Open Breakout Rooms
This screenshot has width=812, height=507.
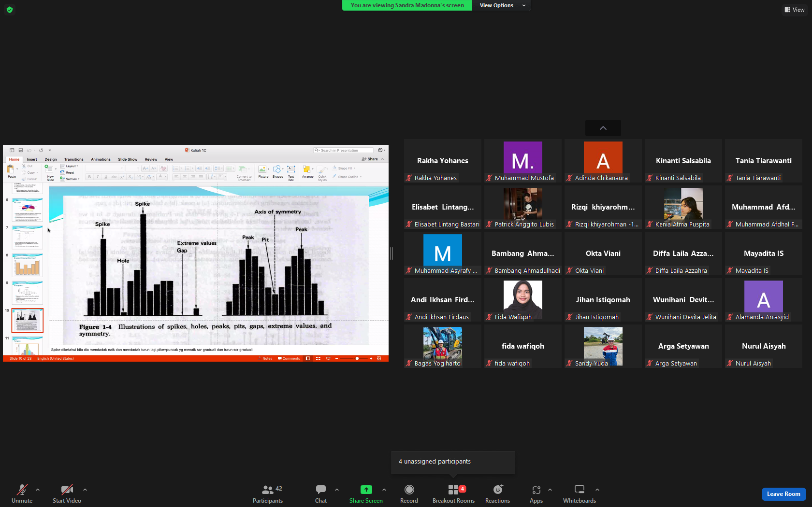pos(453,493)
